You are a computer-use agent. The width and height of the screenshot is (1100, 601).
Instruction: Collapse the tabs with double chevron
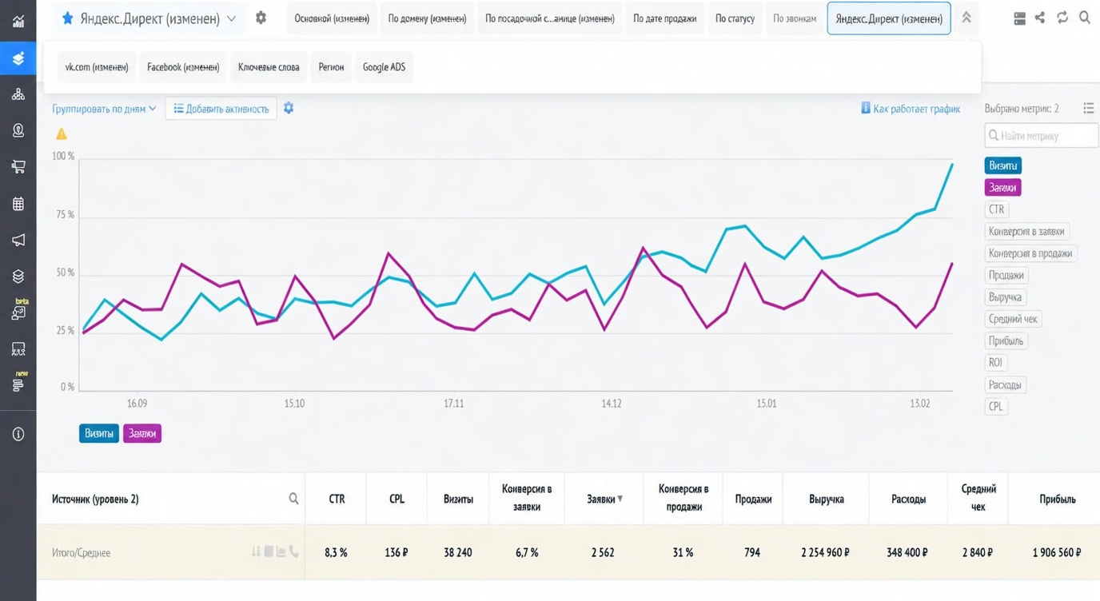click(x=966, y=18)
